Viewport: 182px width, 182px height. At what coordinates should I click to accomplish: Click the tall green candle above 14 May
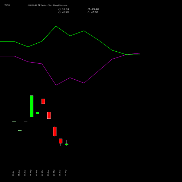point(32,106)
